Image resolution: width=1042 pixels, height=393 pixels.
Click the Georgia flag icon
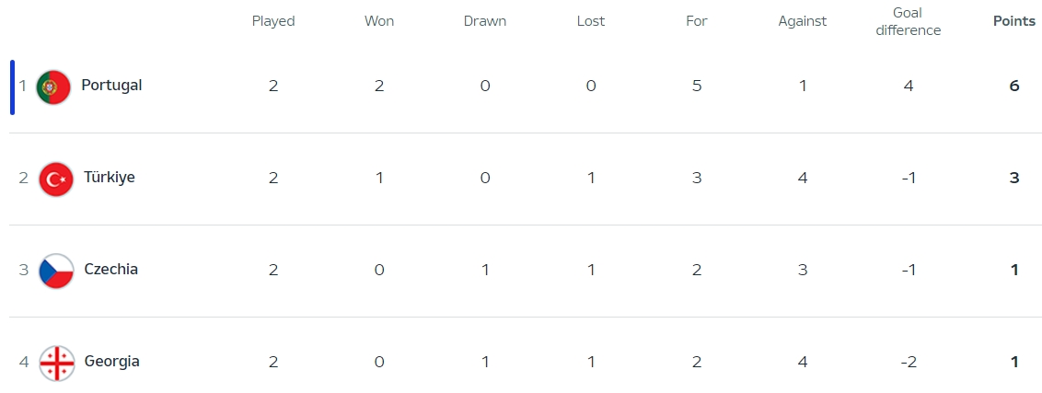(x=56, y=363)
